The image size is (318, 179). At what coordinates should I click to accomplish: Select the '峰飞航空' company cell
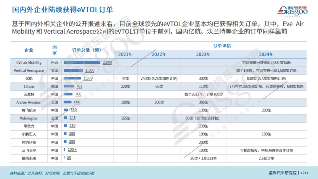point(29,110)
